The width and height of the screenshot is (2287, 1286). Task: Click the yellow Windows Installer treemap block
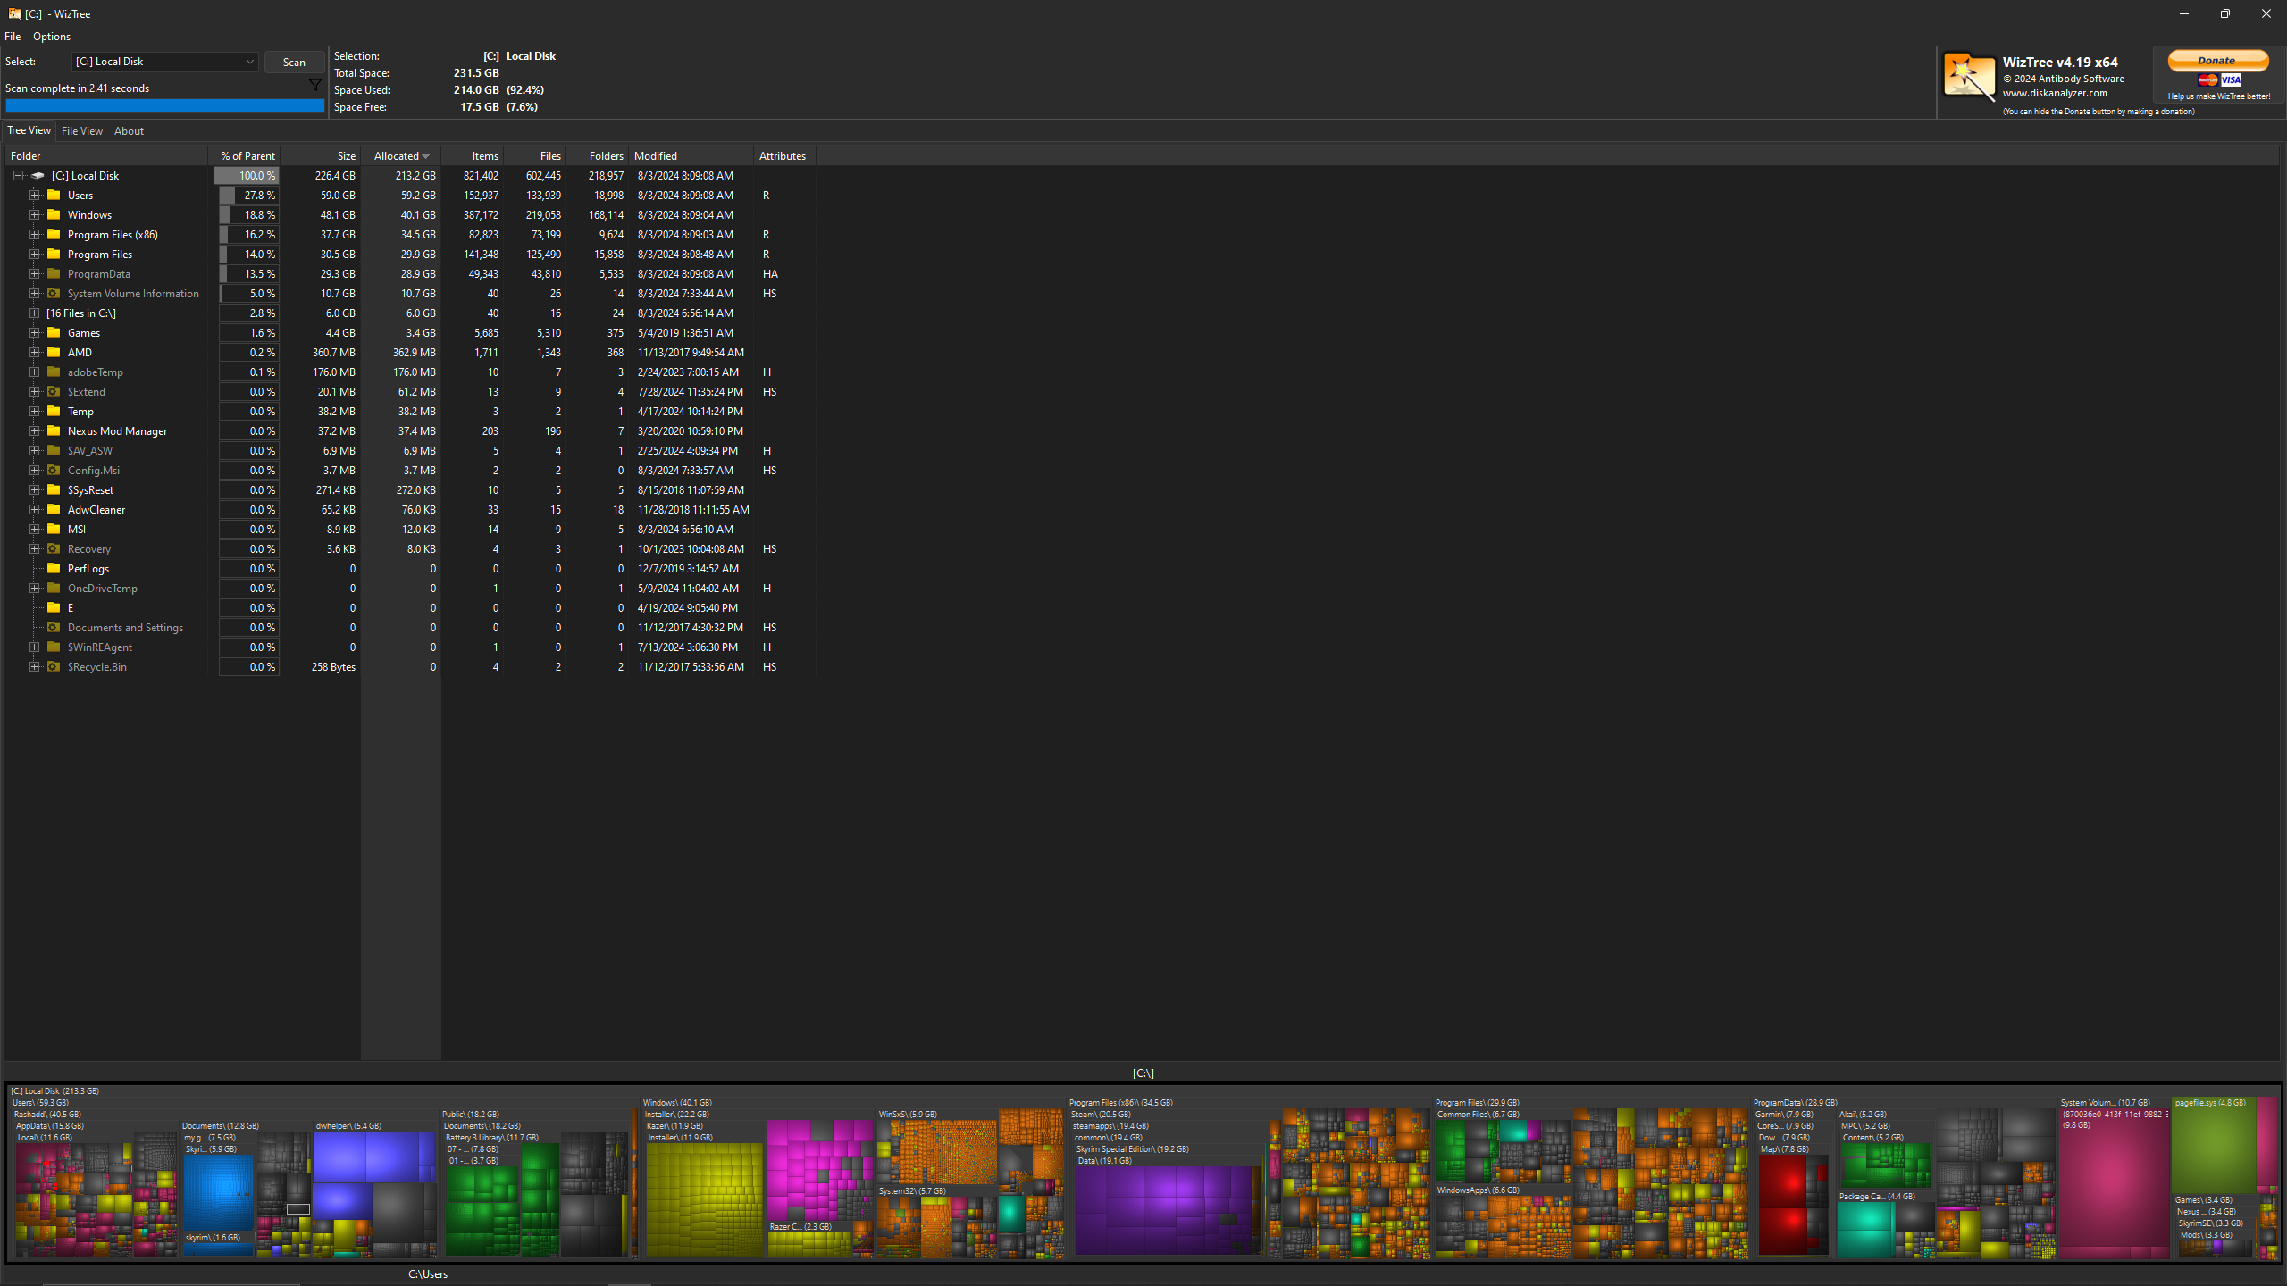coord(704,1200)
